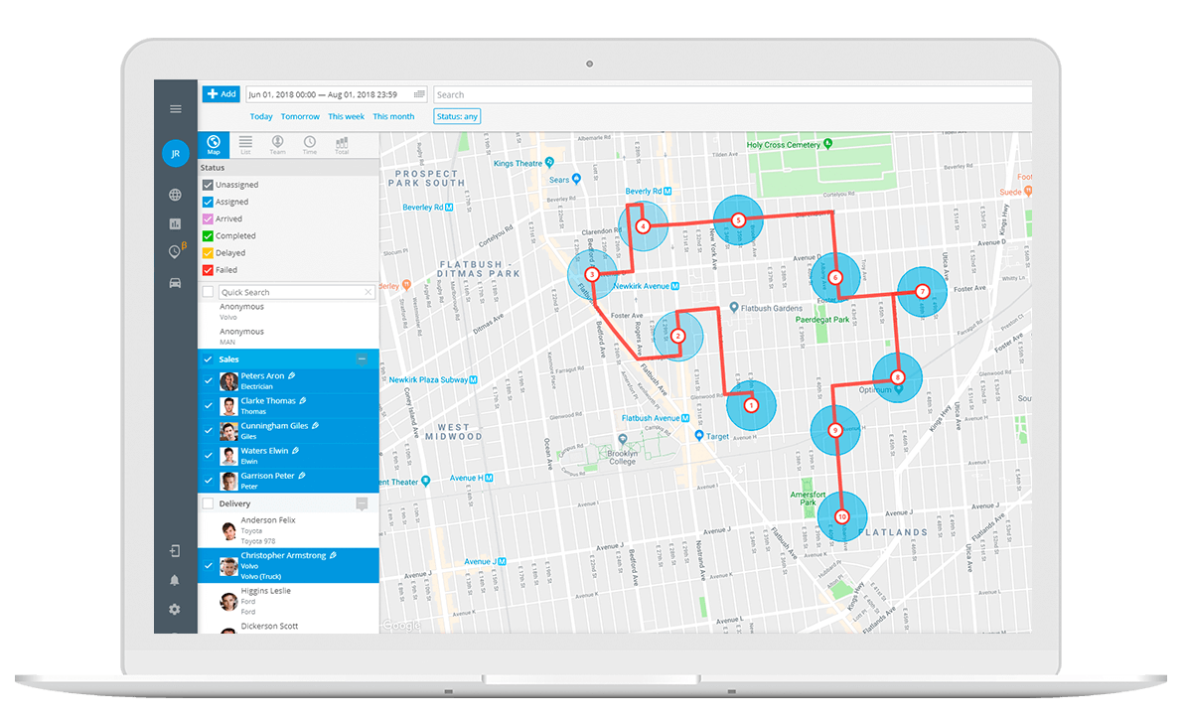
Task: Uncheck the Unassigned status checkbox
Action: (208, 185)
